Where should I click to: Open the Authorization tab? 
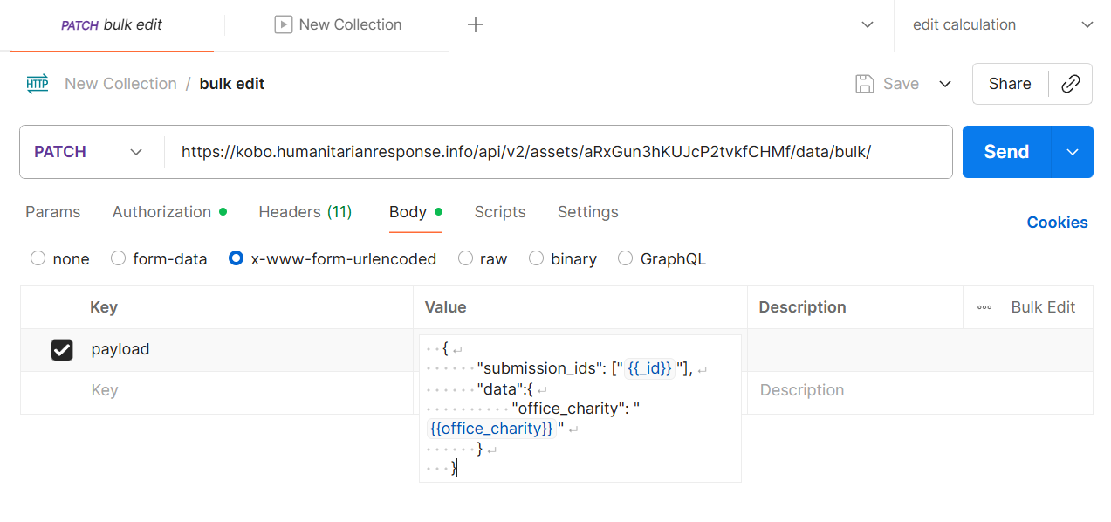tap(161, 212)
